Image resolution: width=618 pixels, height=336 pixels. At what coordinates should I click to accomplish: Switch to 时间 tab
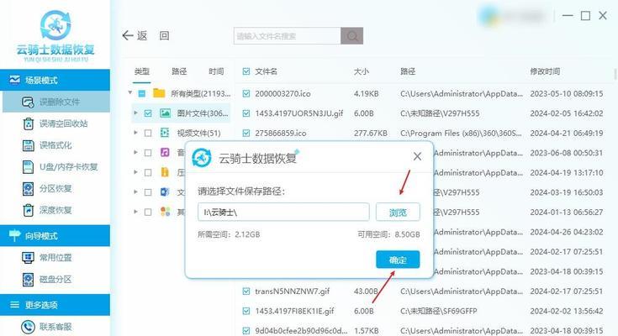tap(216, 71)
